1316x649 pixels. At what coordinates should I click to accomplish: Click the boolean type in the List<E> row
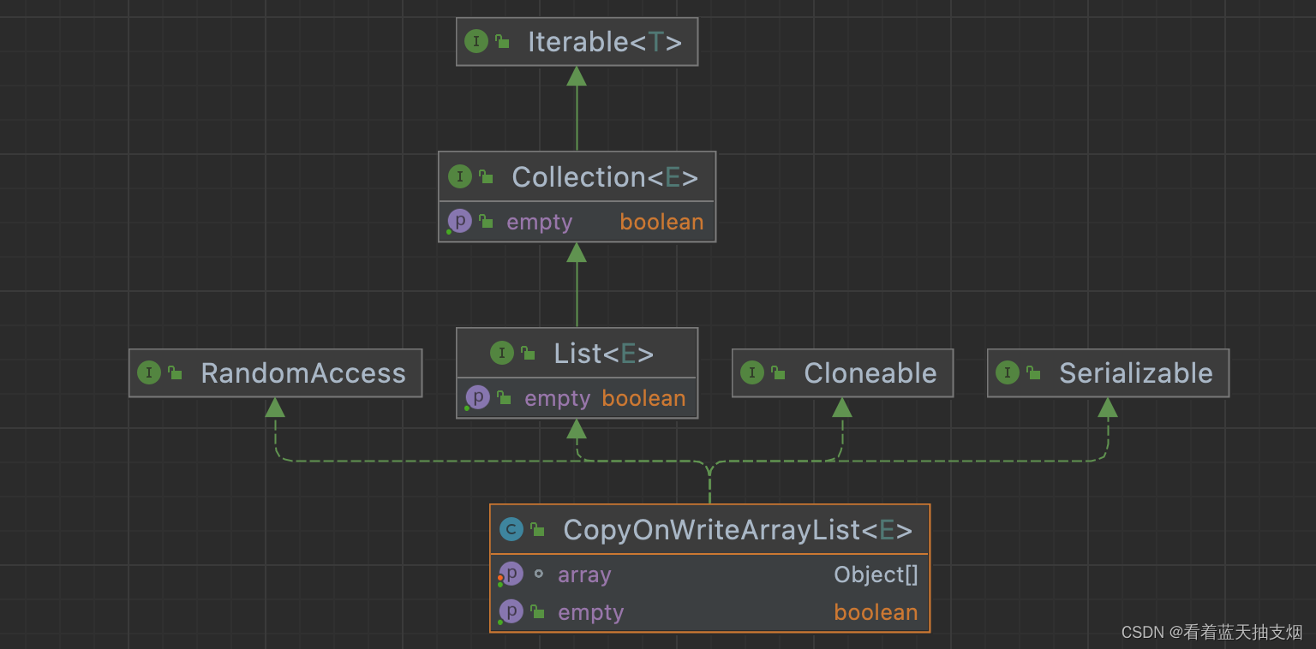643,398
